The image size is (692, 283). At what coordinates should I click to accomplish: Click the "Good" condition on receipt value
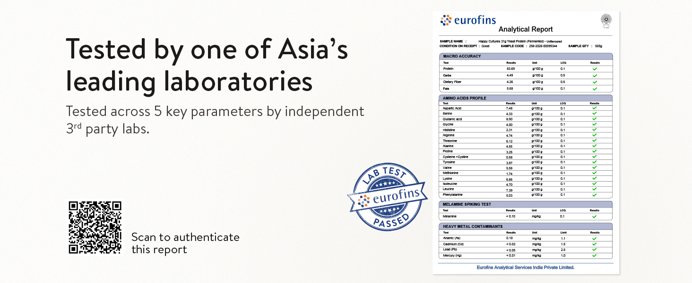(x=485, y=46)
